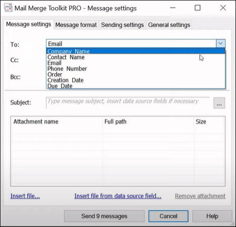The height and width of the screenshot is (227, 236).
Task: Expand the To field dropdown arrow
Action: (220, 43)
